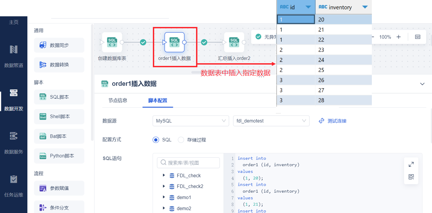Select the SQL脚本 node type
Screen dimensions: 432x213
[x=59, y=97]
